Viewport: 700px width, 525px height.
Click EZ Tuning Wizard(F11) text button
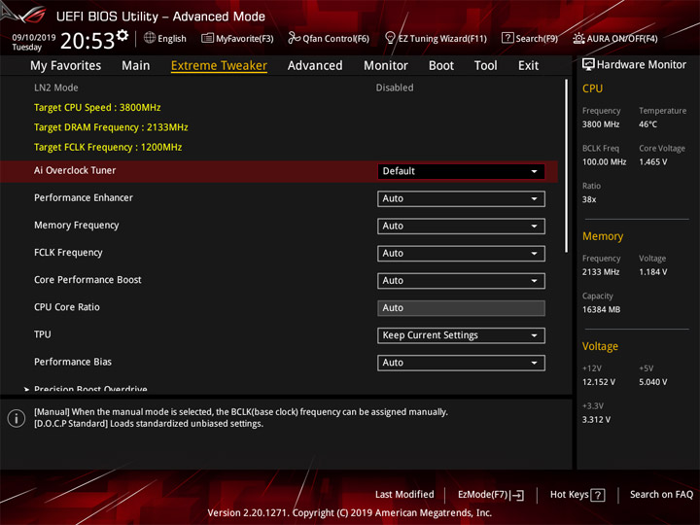click(442, 39)
